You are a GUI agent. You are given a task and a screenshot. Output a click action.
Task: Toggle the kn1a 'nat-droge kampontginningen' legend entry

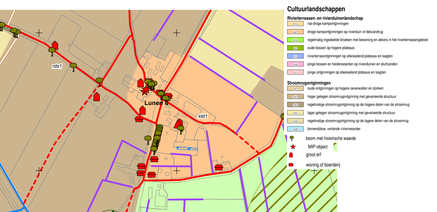(295, 23)
